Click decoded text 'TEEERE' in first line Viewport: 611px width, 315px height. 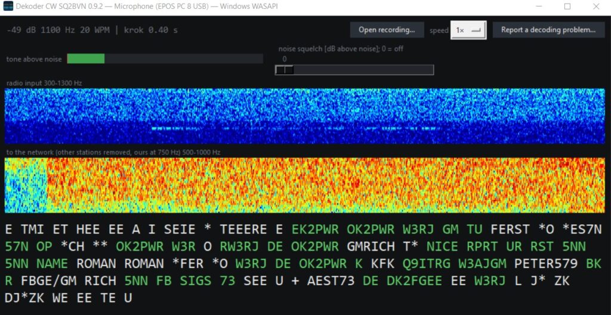click(x=244, y=230)
